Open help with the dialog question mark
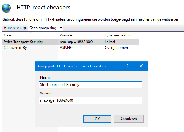Viewport: 184px width, 132px height. (128, 66)
